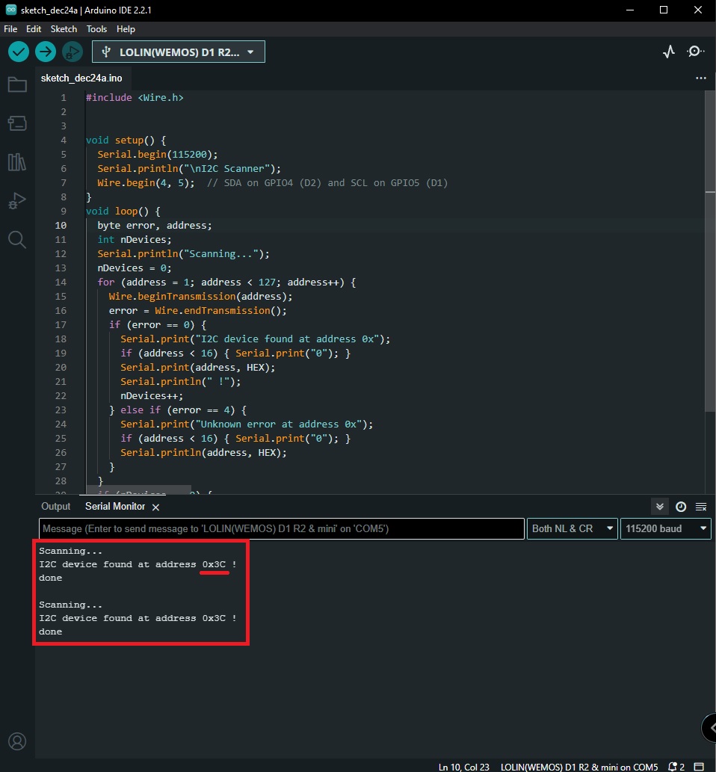Open the Search sidebar icon
Image resolution: width=716 pixels, height=772 pixels.
(17, 240)
